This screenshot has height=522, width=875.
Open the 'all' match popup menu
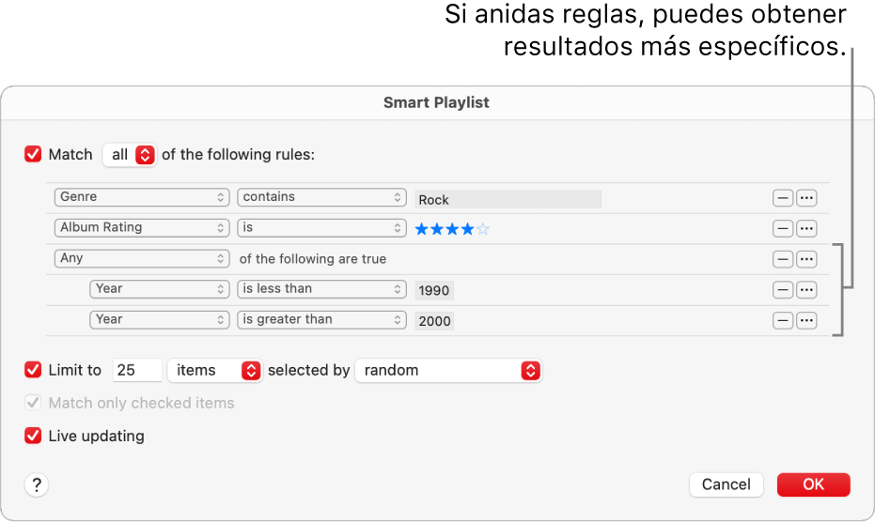click(129, 155)
